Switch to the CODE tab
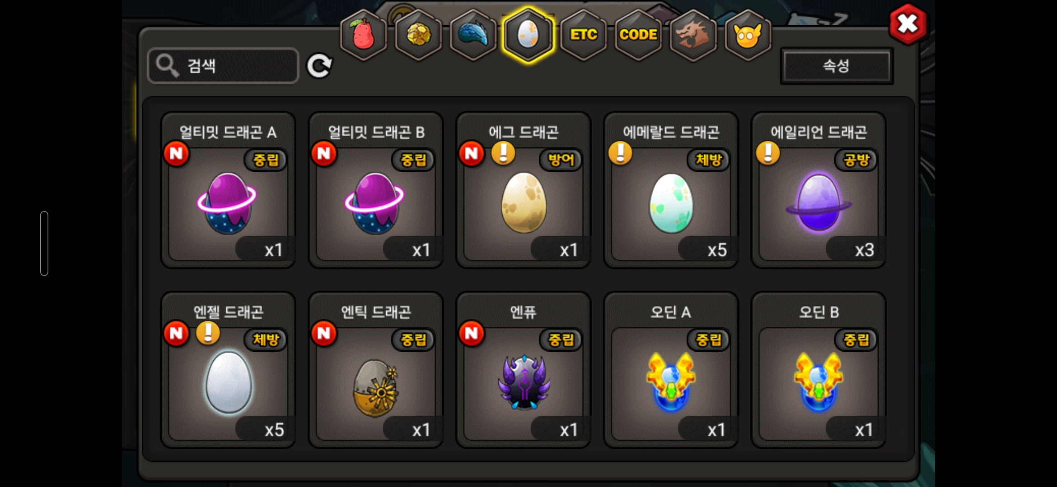The height and width of the screenshot is (487, 1057). point(638,35)
